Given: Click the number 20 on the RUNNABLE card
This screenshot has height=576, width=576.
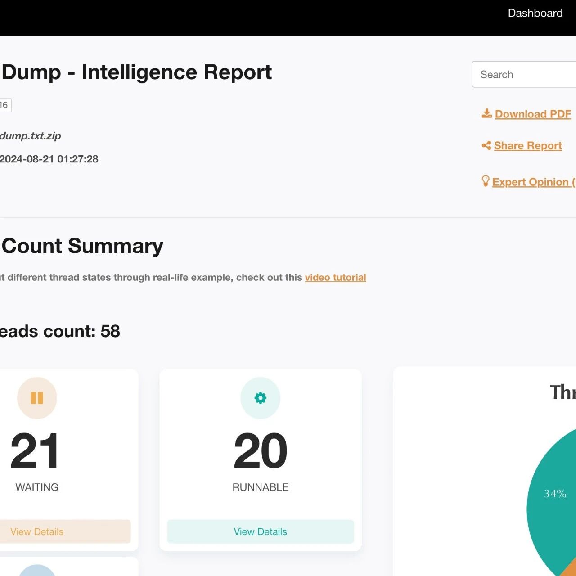Looking at the screenshot, I should click(x=260, y=450).
